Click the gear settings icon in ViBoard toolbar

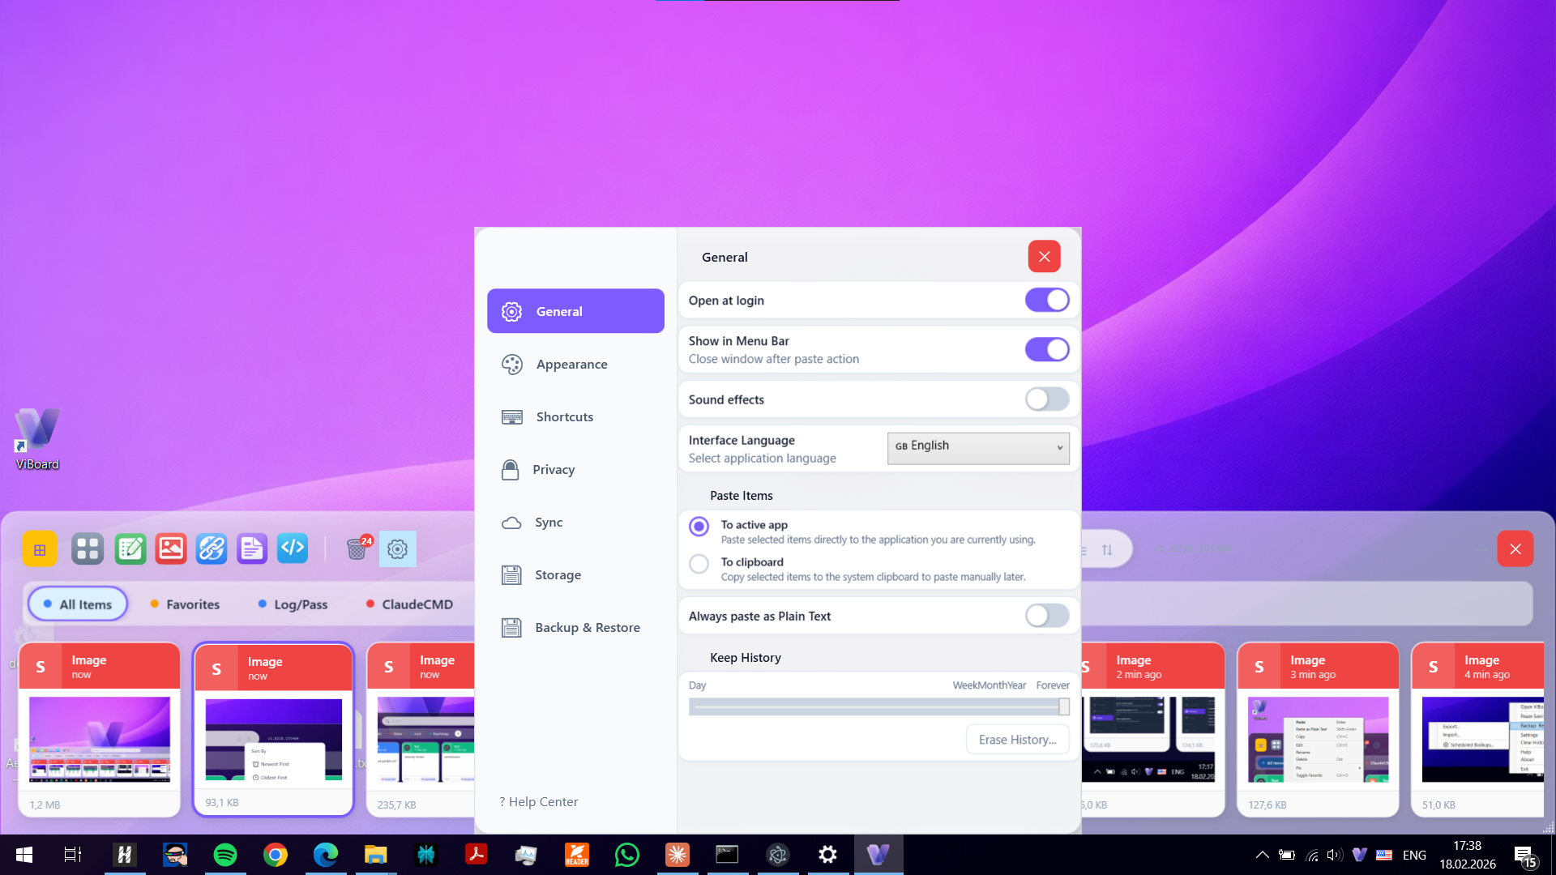point(397,549)
